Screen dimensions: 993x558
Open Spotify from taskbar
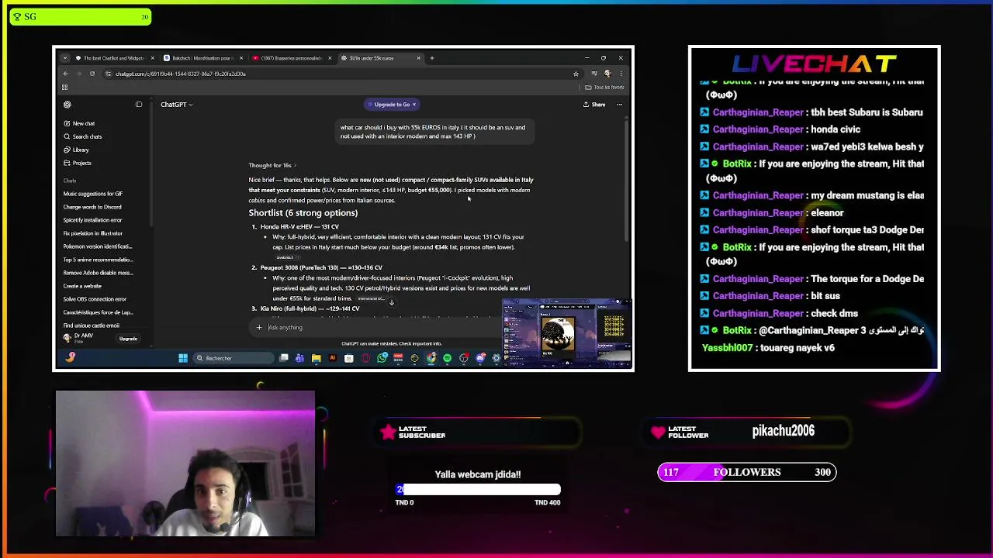pyautogui.click(x=448, y=358)
